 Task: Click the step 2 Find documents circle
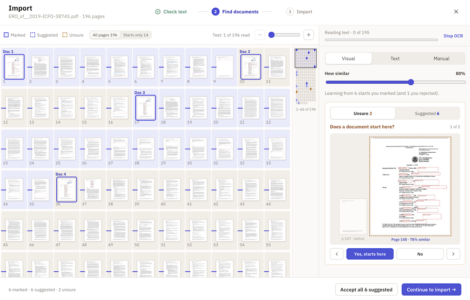215,12
